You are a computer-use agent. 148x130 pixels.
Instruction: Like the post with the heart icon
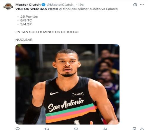click(x=76, y=129)
